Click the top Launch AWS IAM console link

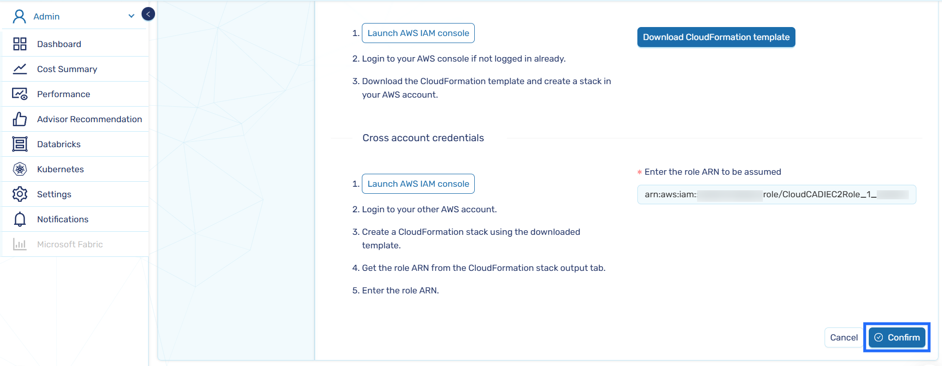click(x=418, y=33)
